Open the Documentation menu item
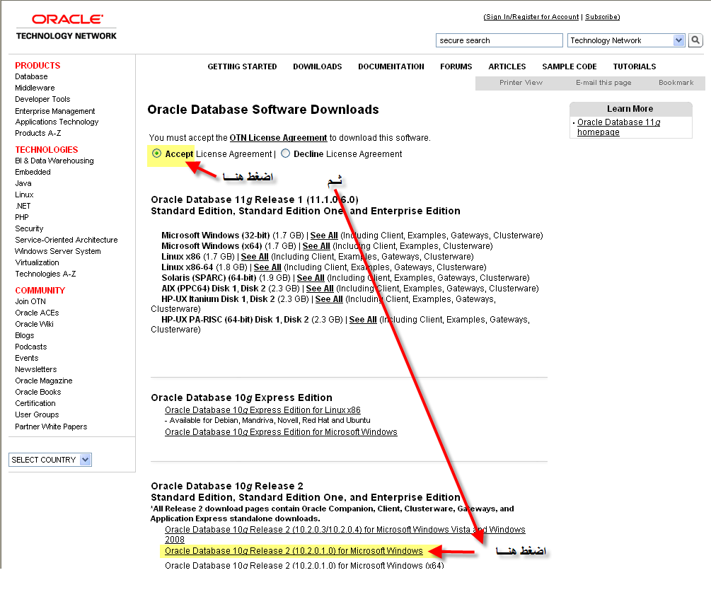Screen dimensions: 711x592 point(391,66)
